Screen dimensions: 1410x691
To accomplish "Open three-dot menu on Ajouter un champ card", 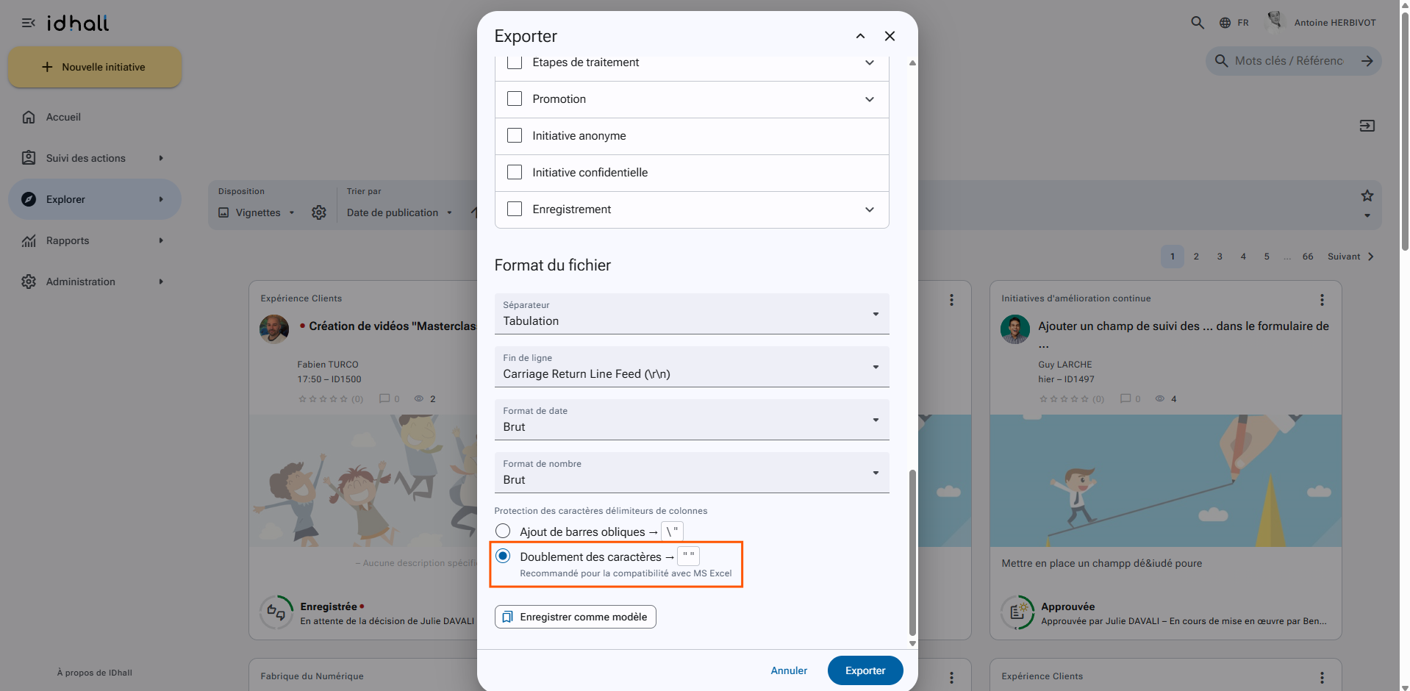I will coord(1322,300).
